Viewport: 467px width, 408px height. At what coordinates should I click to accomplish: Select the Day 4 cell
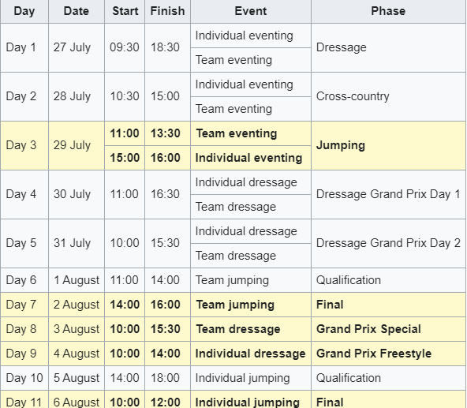click(x=24, y=194)
